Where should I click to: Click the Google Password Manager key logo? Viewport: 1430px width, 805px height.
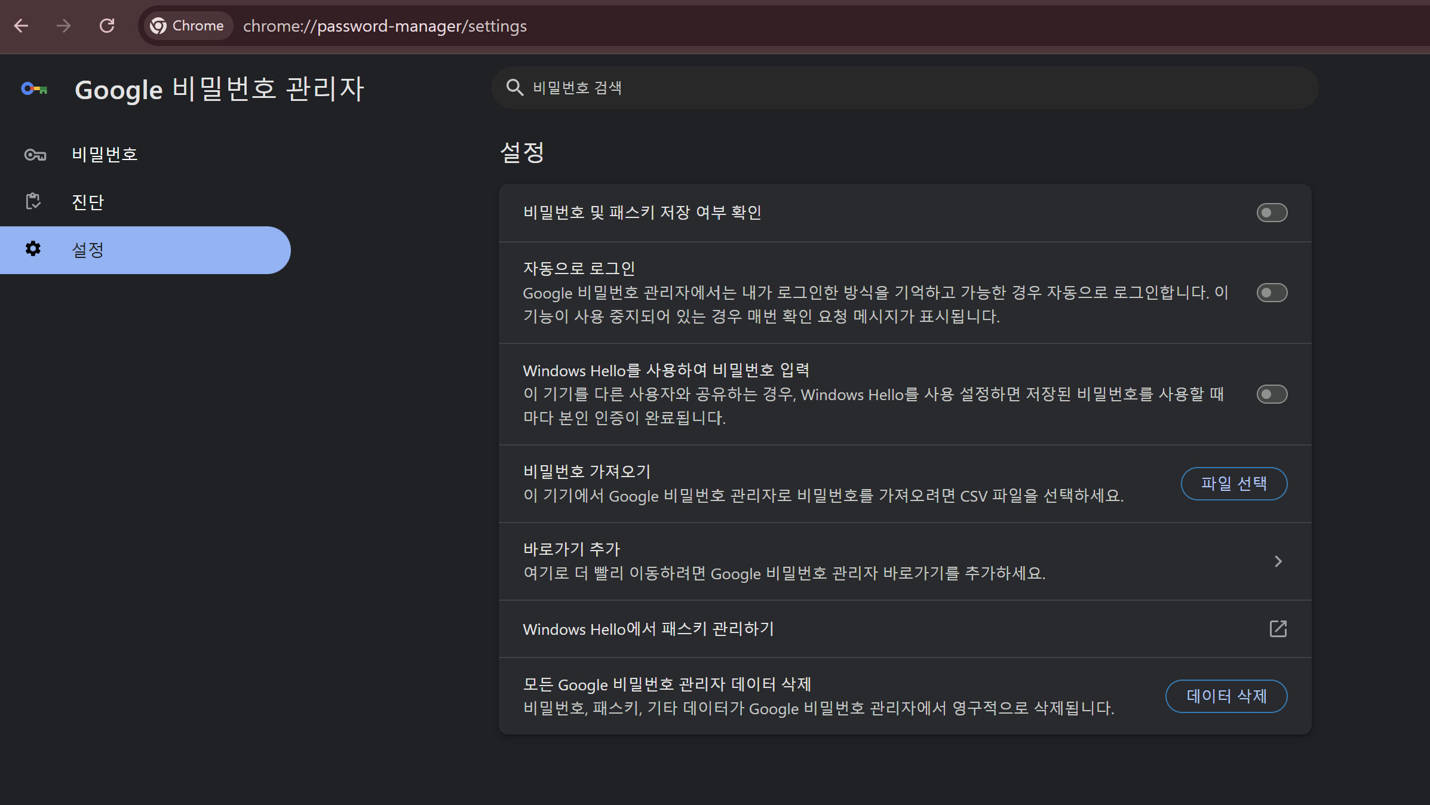pyautogui.click(x=34, y=90)
